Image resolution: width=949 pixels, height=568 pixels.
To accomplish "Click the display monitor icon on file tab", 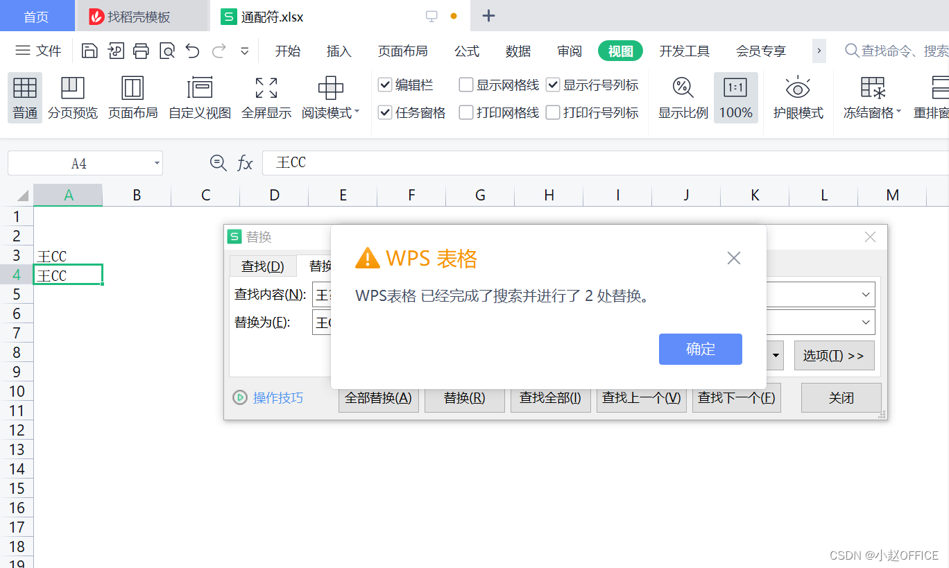I will click(431, 16).
